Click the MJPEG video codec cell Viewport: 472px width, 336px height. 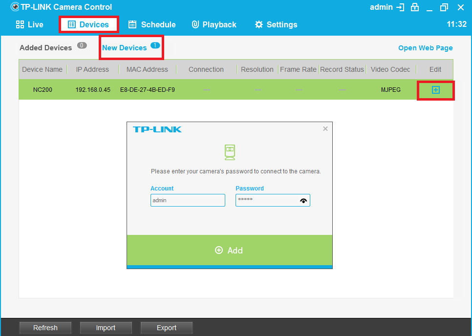tap(391, 90)
